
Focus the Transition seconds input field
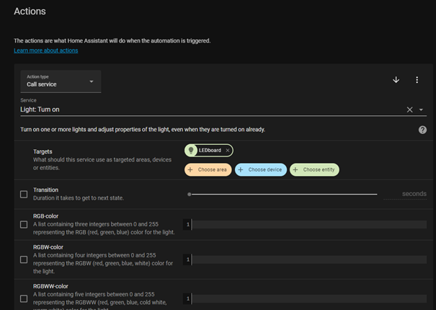coord(405,194)
